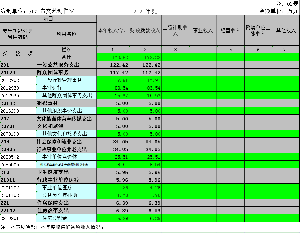Image resolution: width=300 pixels, height=233 pixels.
Task: Click the 支出功能分类科目编码 header cell
Action: pos(18,34)
